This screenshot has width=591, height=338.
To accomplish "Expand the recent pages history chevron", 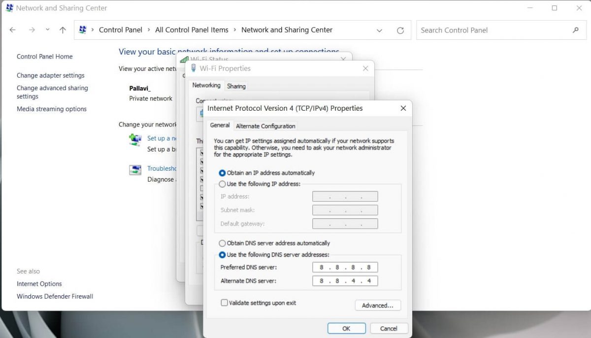I will 47,30.
